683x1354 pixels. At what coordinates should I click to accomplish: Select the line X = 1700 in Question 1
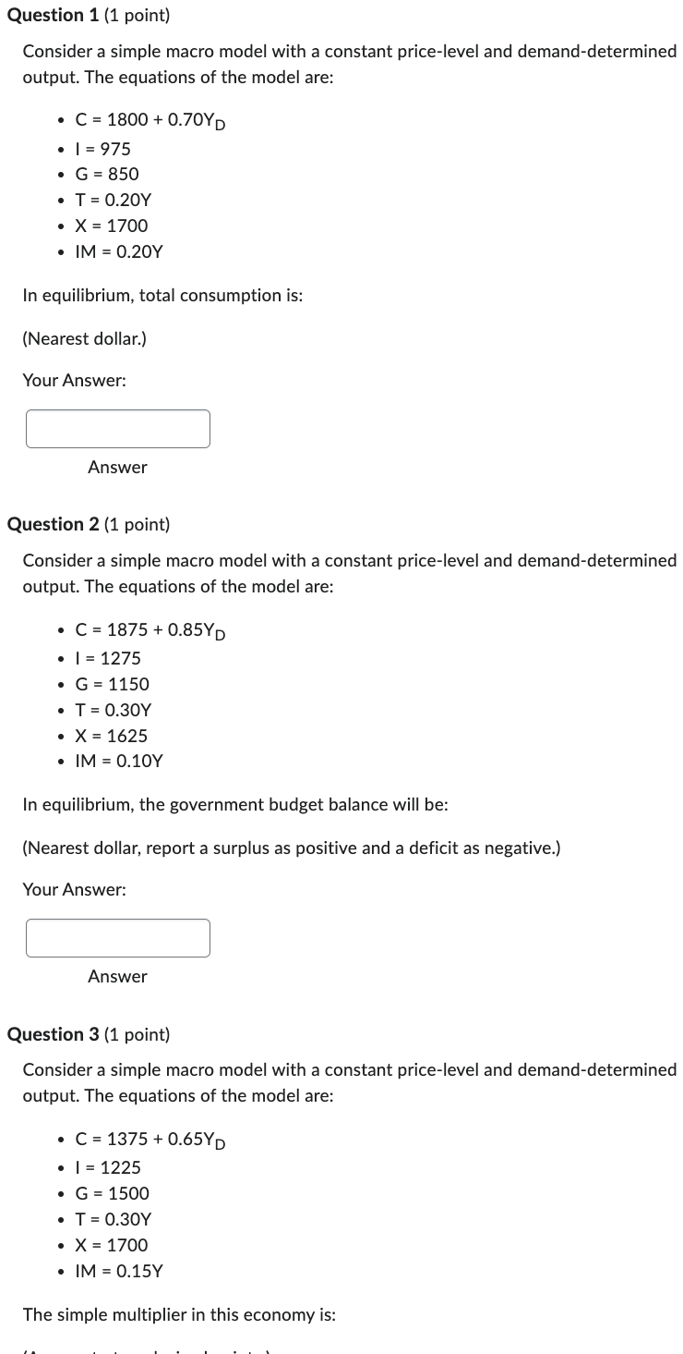tap(112, 226)
